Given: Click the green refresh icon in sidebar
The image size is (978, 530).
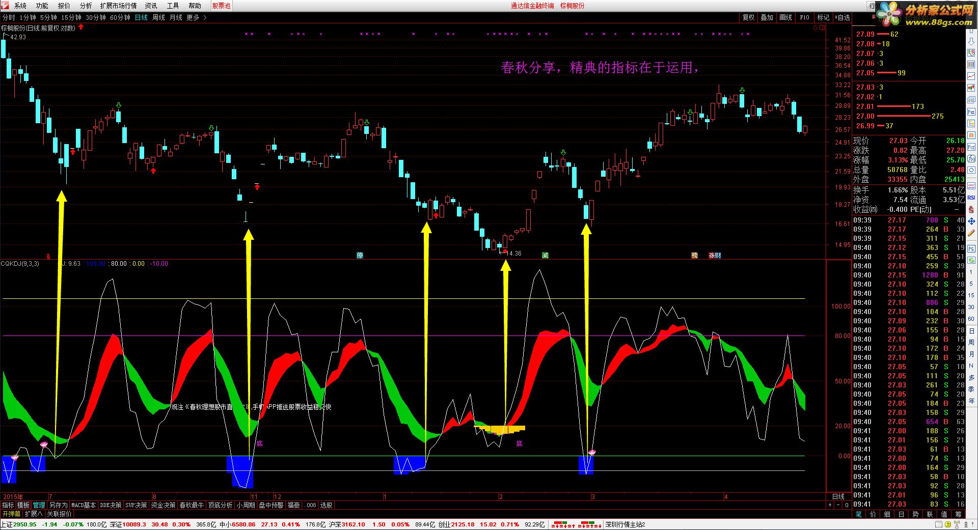Looking at the screenshot, I should click(971, 260).
